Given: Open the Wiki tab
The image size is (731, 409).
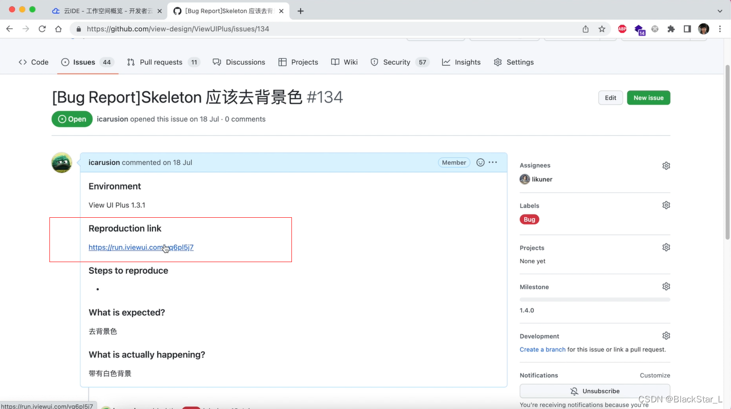Looking at the screenshot, I should click(345, 62).
